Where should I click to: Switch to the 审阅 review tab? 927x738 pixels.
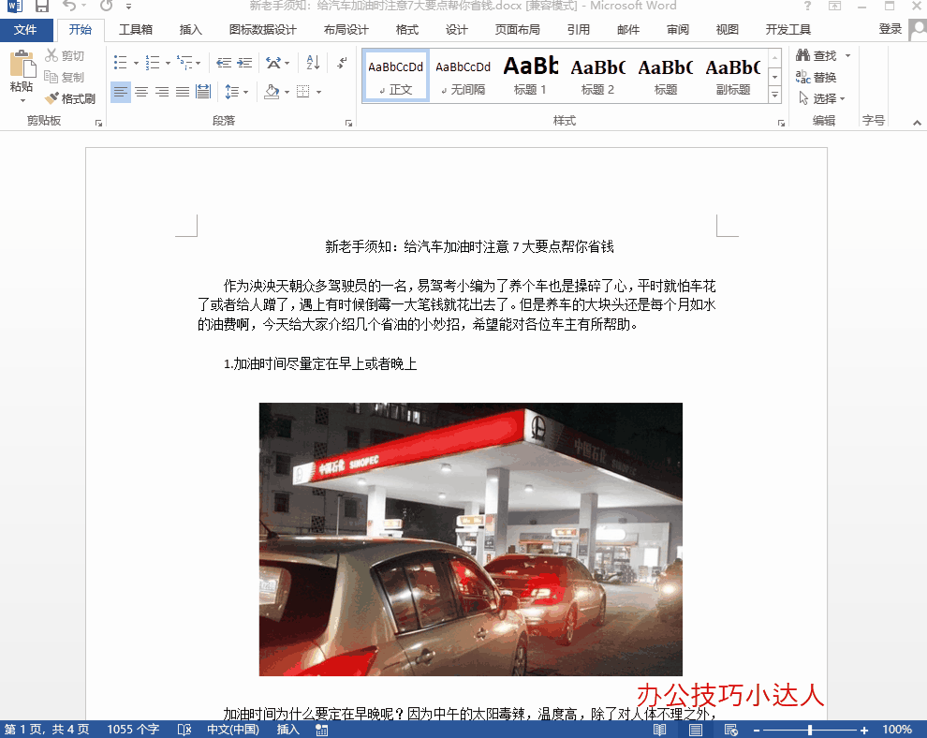click(x=678, y=30)
